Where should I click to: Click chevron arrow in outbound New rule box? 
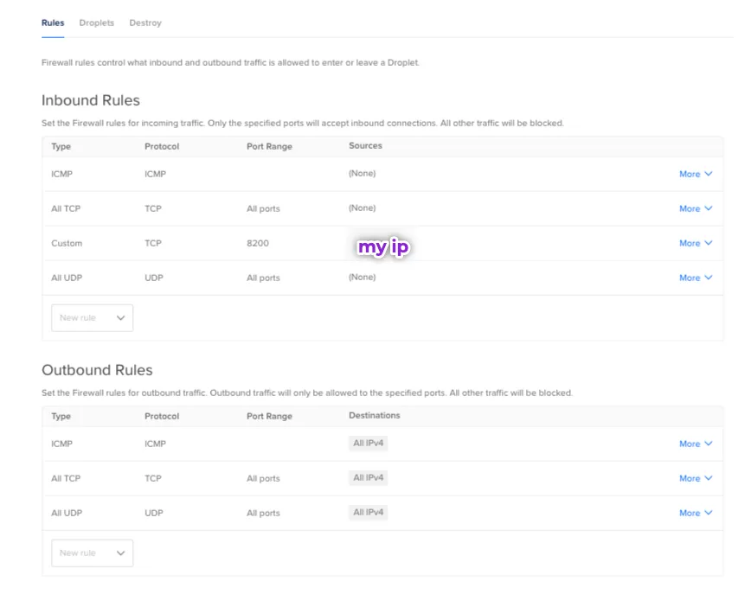click(x=120, y=553)
